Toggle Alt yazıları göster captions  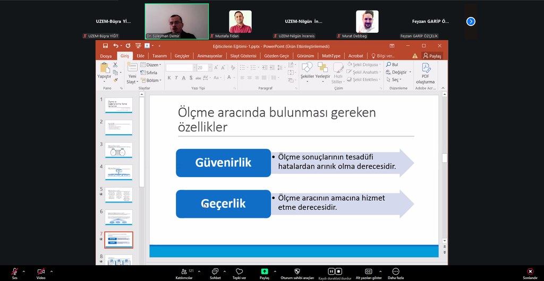368,271
